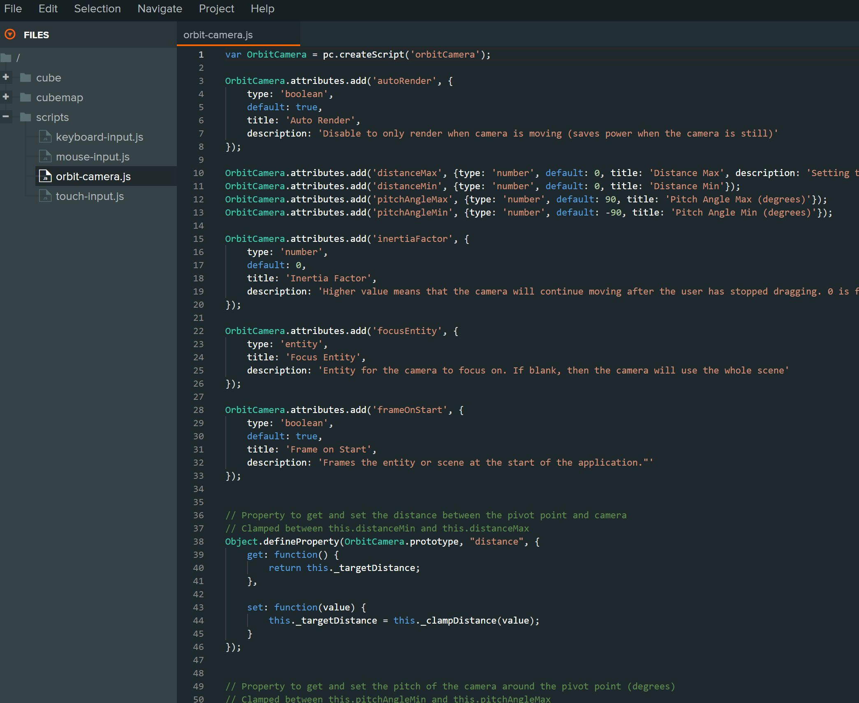This screenshot has width=859, height=703.
Task: Click the scripts folder icon
Action: pos(25,117)
